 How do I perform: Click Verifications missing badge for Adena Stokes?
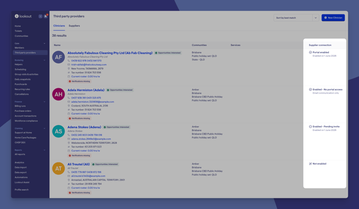click(79, 156)
